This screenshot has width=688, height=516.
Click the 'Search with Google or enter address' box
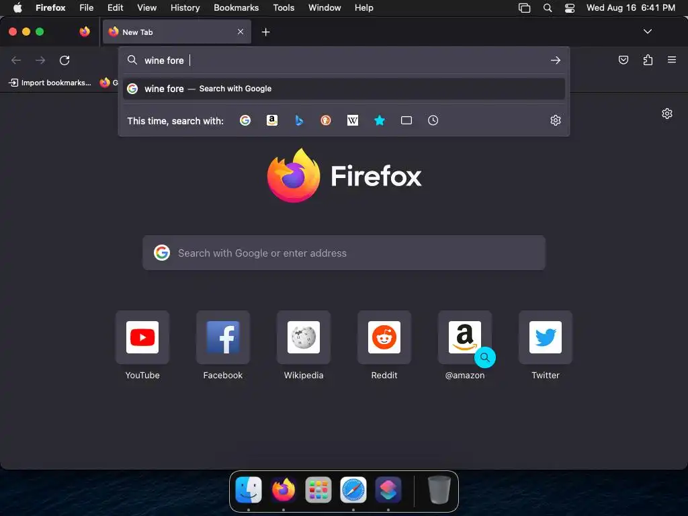click(344, 253)
